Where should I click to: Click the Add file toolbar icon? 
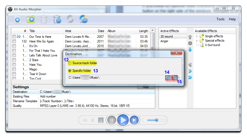pyautogui.click(x=18, y=19)
